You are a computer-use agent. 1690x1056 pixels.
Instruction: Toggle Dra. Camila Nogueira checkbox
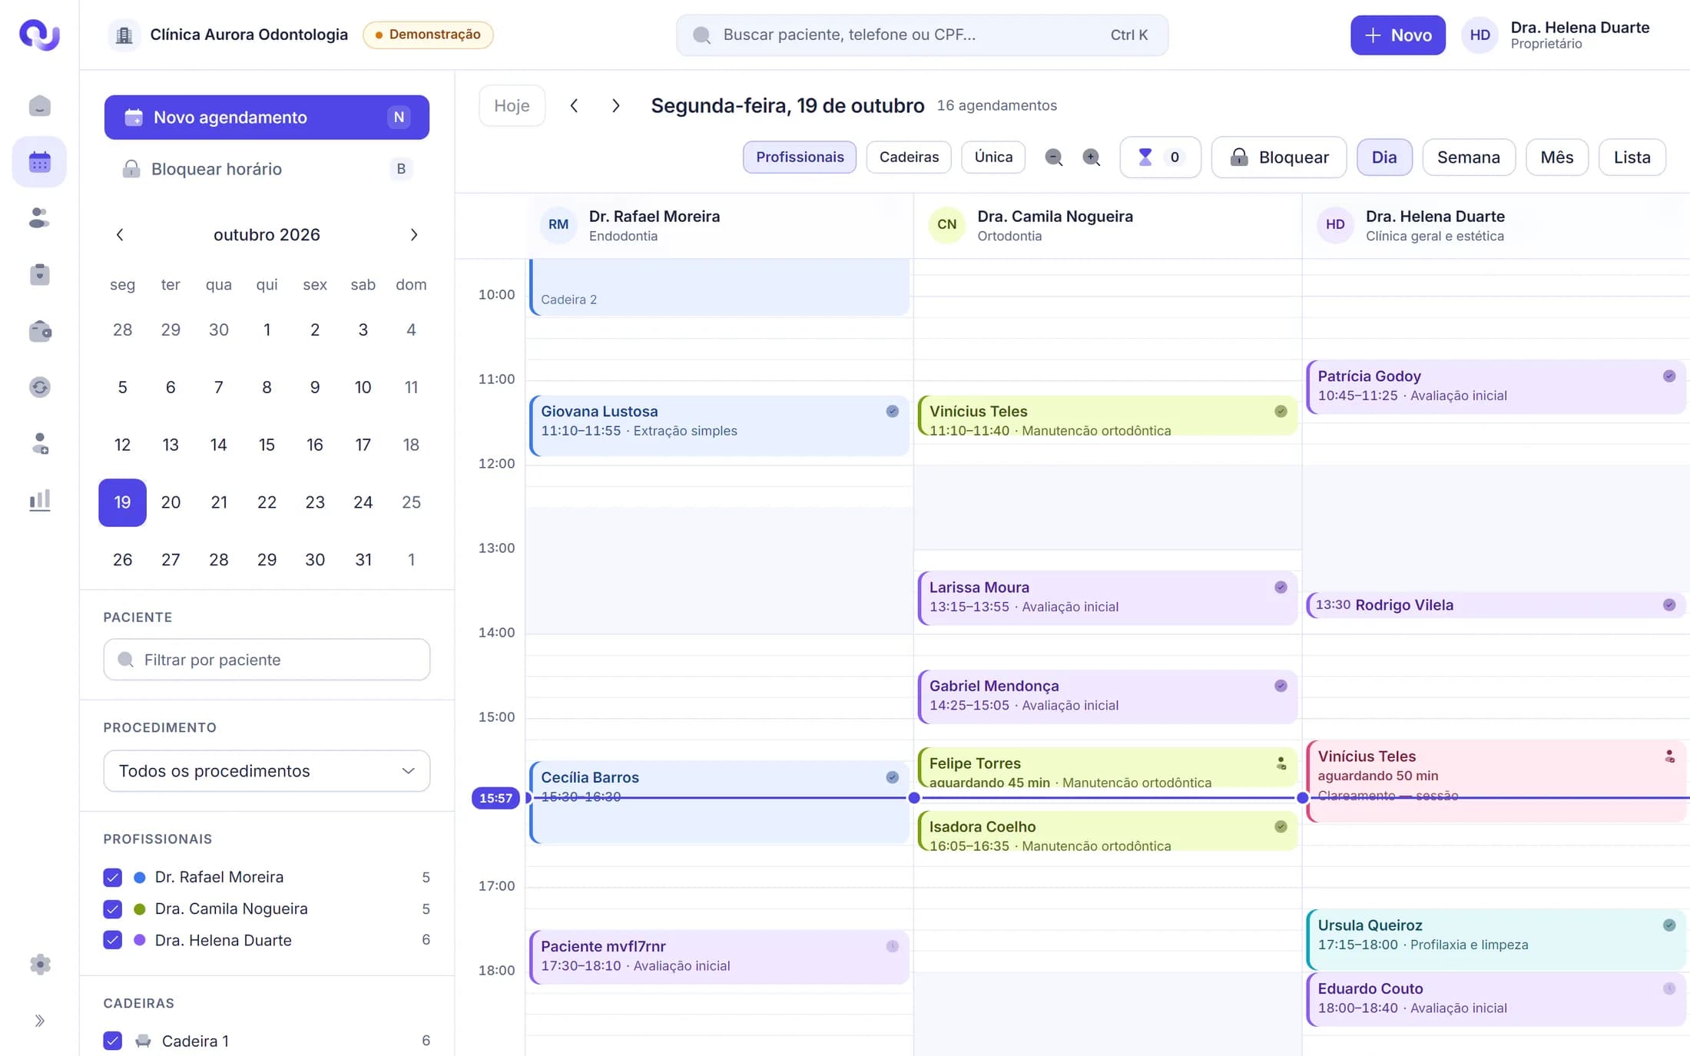click(x=113, y=909)
